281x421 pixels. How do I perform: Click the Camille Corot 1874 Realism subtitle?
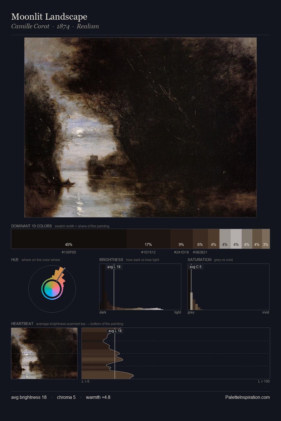[x=55, y=26]
